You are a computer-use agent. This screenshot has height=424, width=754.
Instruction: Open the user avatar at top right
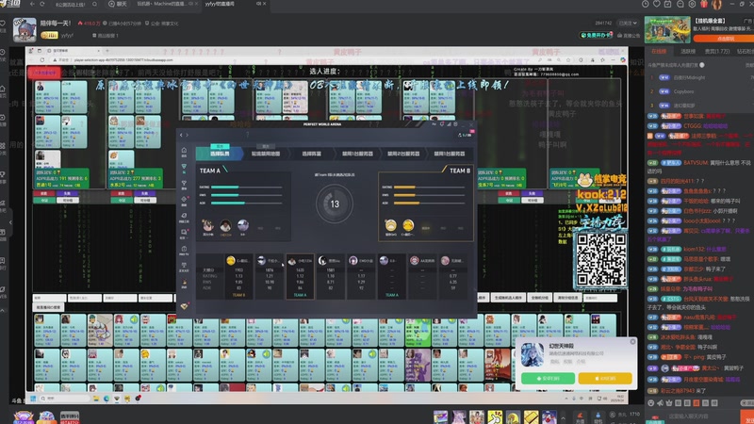716,5
